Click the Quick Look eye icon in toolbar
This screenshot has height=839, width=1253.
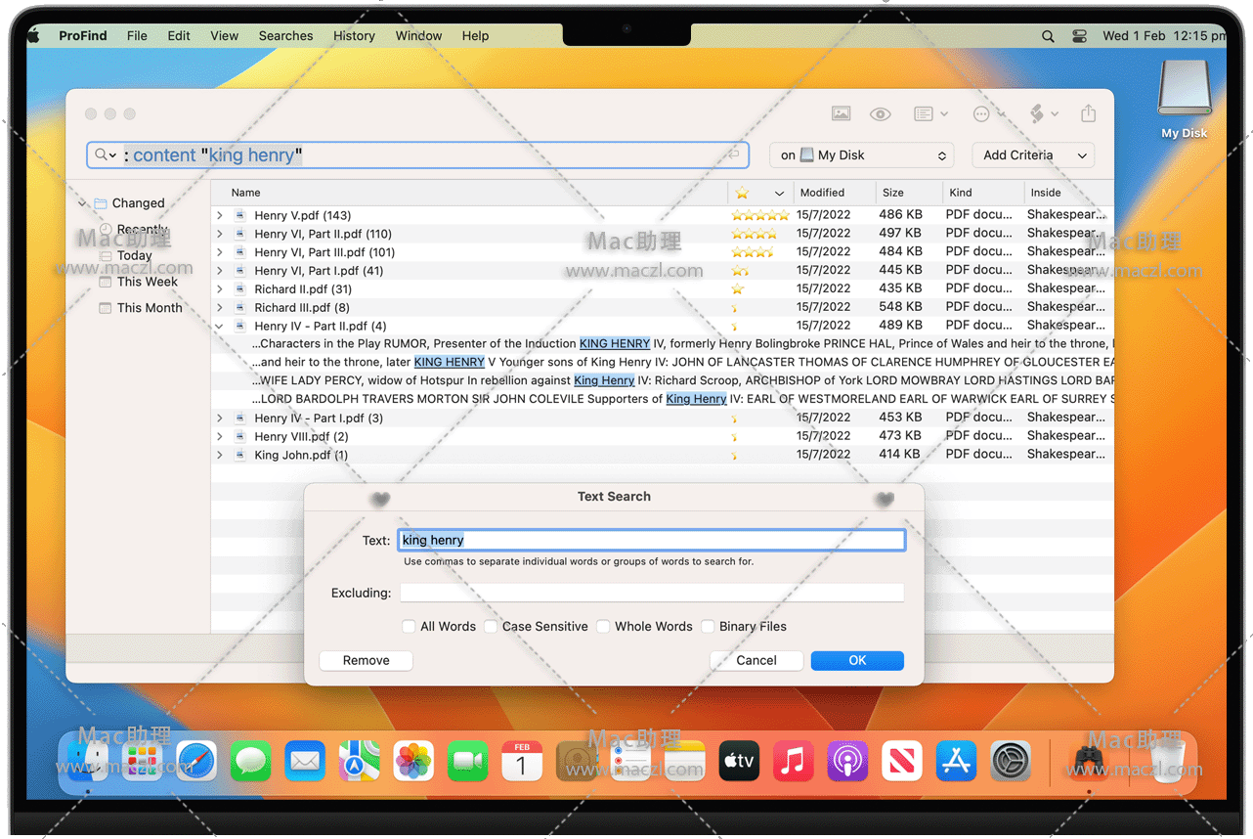point(881,114)
